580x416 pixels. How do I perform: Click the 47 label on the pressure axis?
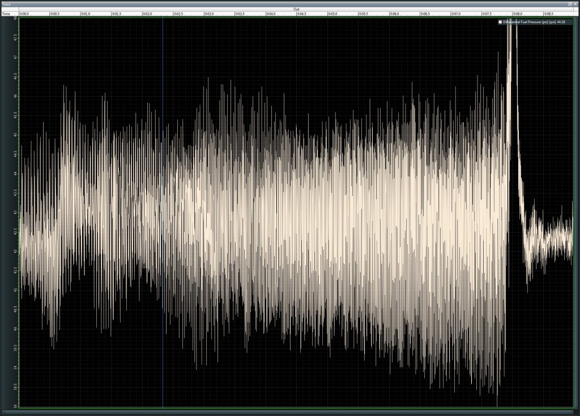15,57
